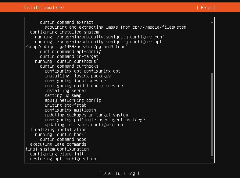Select the 'curtin command extract' line
240x178 pixels.
click(x=66, y=22)
